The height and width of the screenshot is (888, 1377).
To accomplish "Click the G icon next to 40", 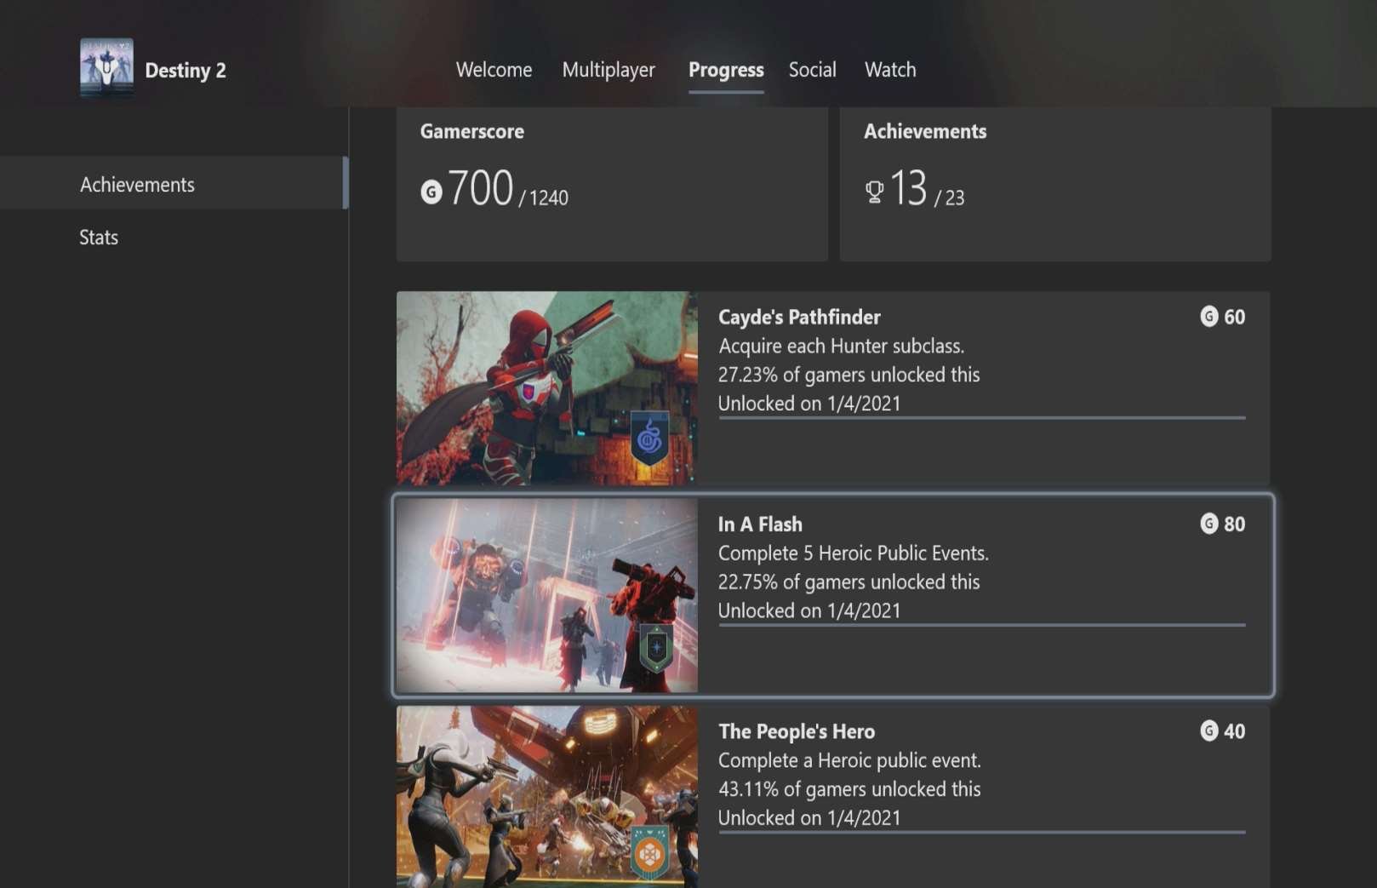I will click(x=1208, y=730).
